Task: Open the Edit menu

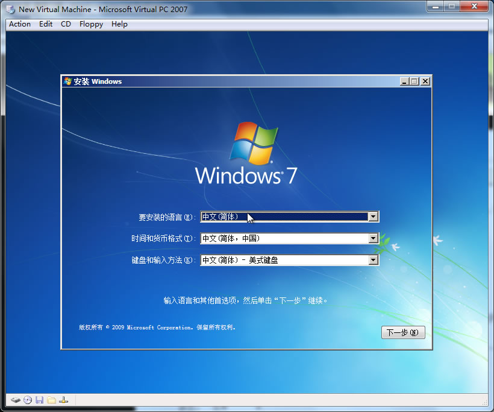Action: (45, 24)
